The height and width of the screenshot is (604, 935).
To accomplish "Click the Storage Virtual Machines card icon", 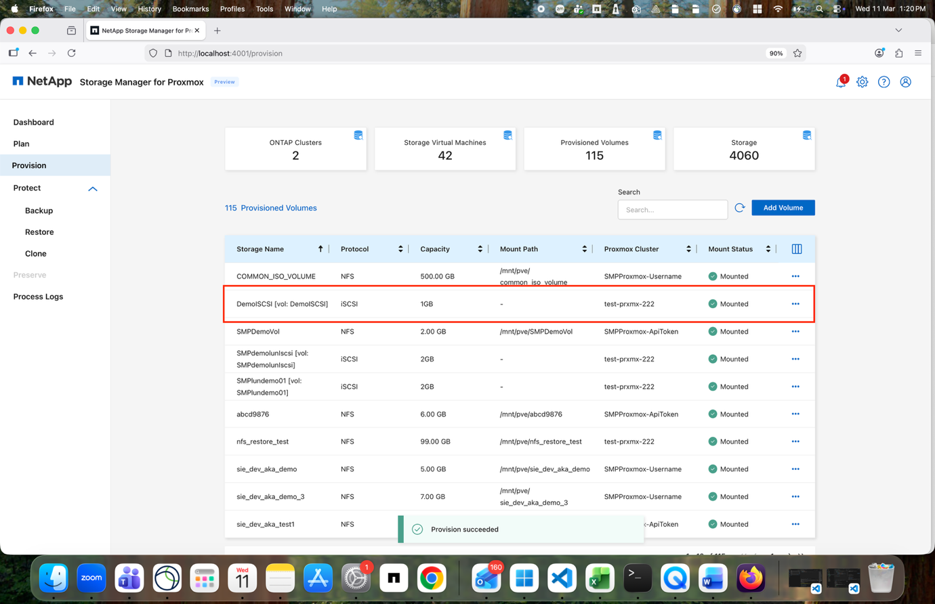I will coord(507,135).
